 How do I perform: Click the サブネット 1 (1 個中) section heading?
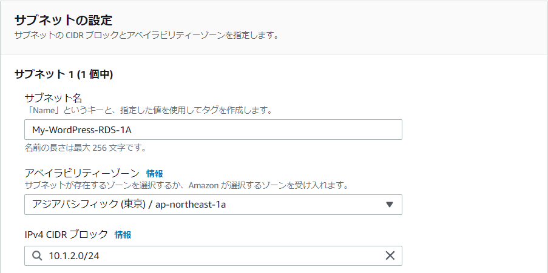[64, 74]
